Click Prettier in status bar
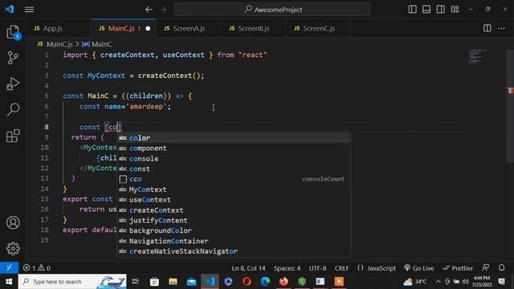514x289 pixels. (x=458, y=268)
